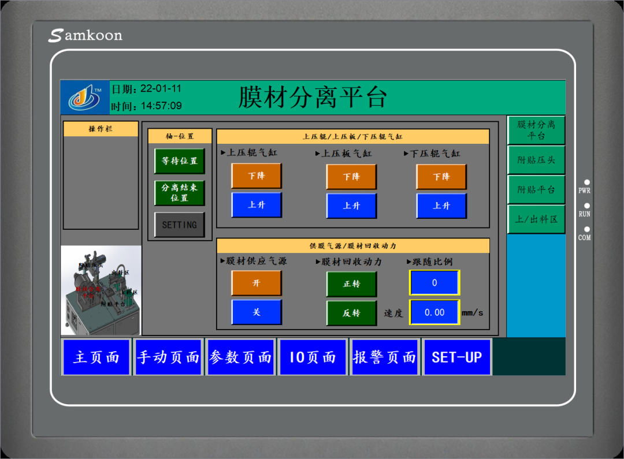Click the machine 3D model thumbnail
The width and height of the screenshot is (624, 459).
point(101,290)
